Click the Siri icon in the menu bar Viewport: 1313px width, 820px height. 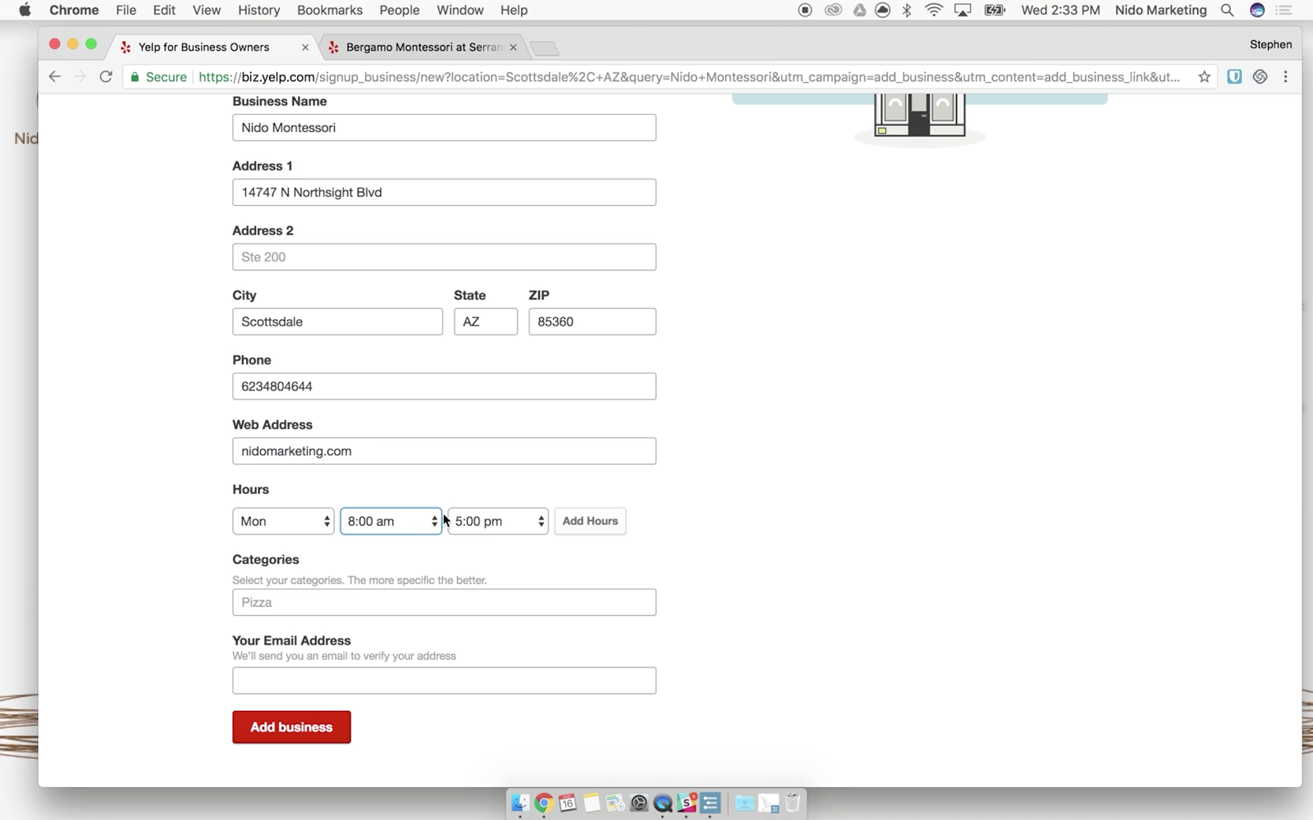click(1256, 11)
